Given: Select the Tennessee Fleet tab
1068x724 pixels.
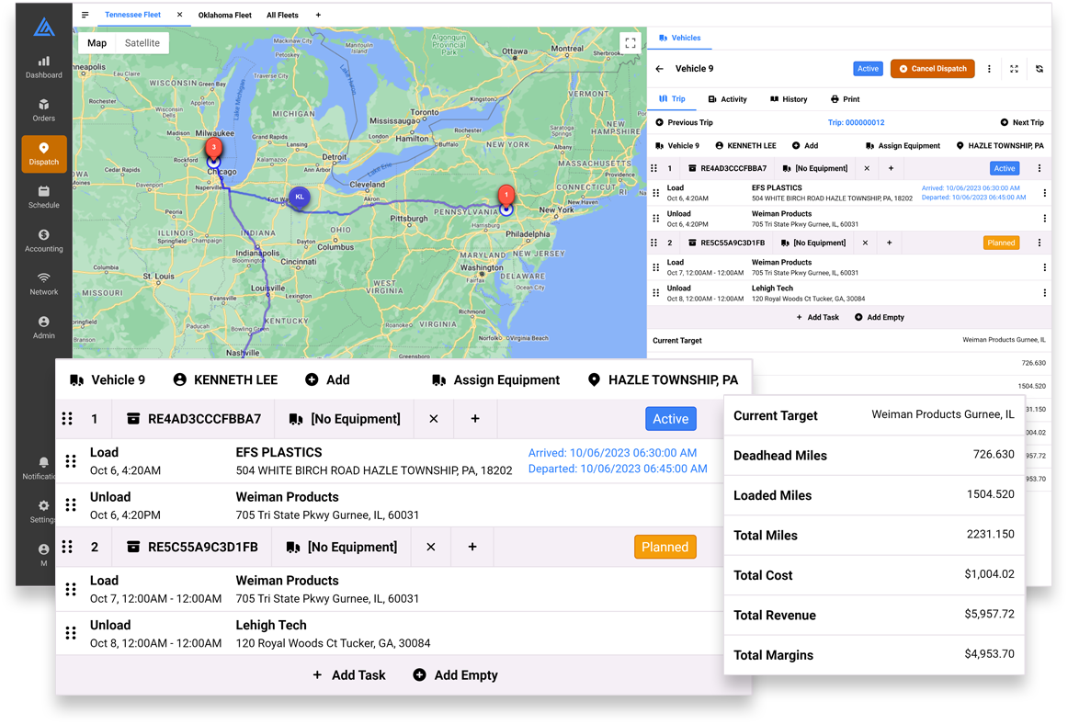Looking at the screenshot, I should point(133,15).
